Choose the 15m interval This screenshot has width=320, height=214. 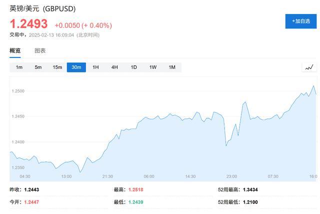point(57,67)
